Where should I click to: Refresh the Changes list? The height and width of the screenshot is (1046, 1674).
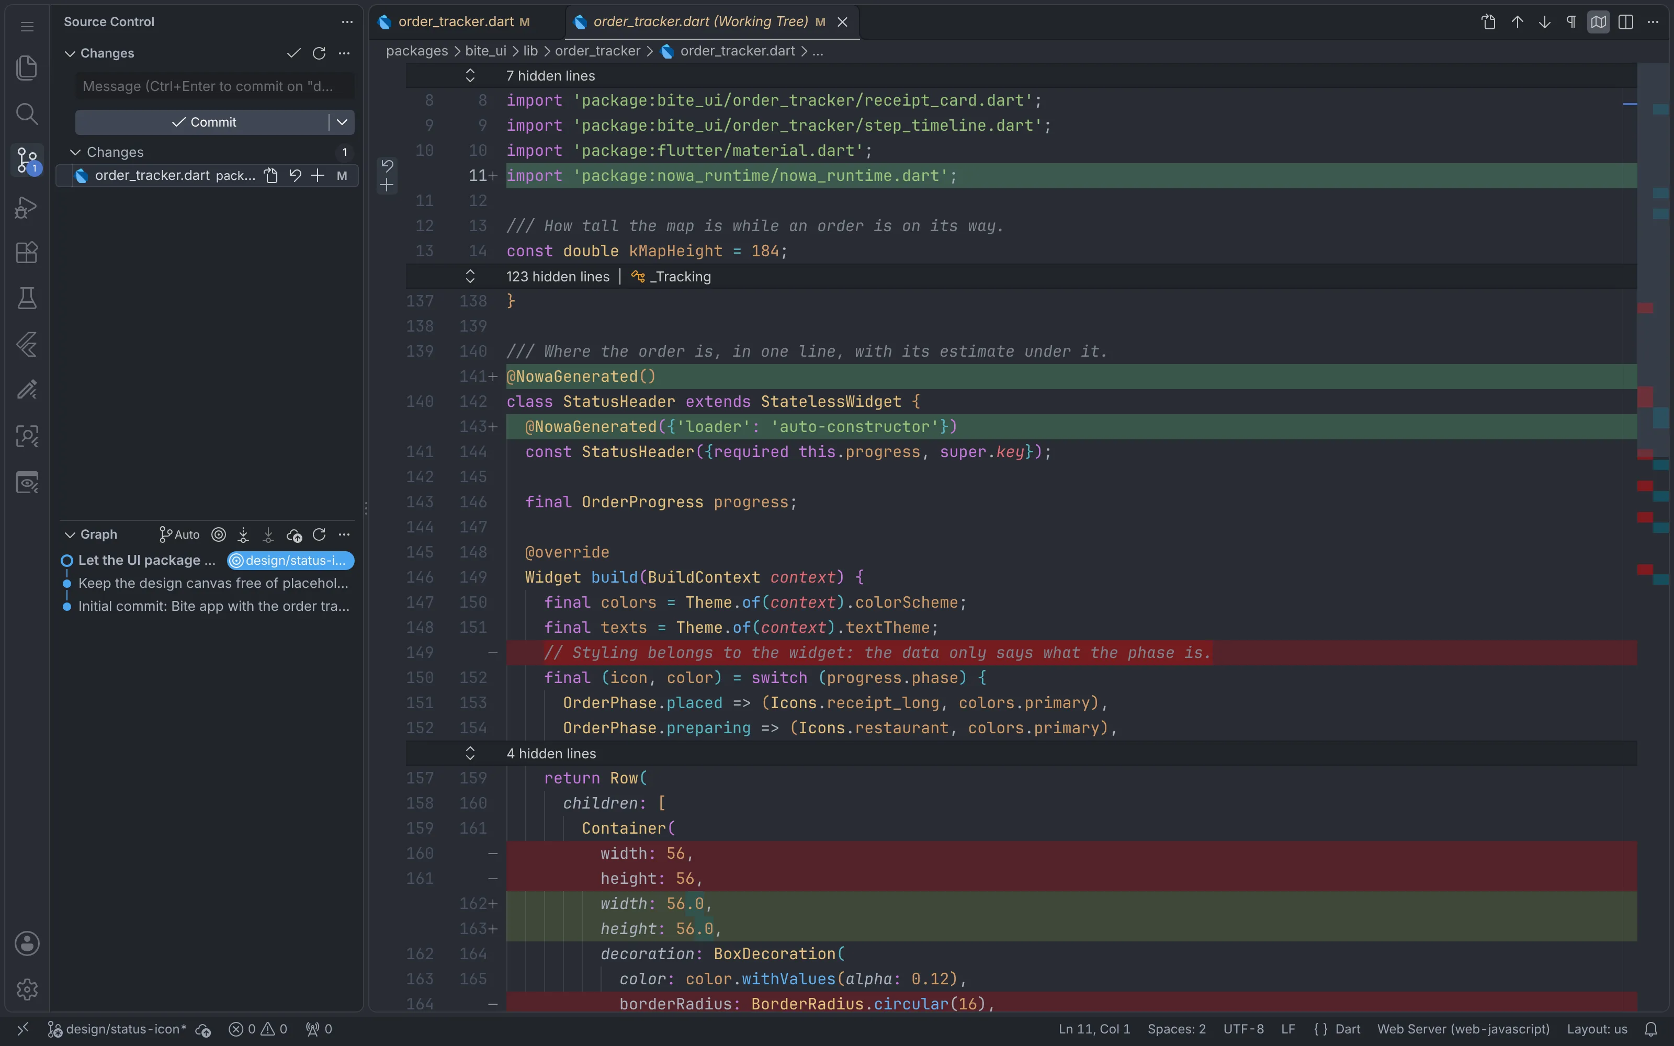tap(319, 53)
